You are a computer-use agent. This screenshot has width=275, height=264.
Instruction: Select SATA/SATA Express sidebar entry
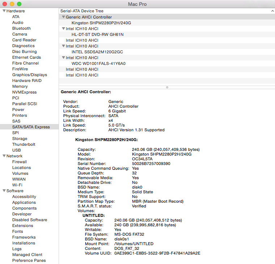29,127
